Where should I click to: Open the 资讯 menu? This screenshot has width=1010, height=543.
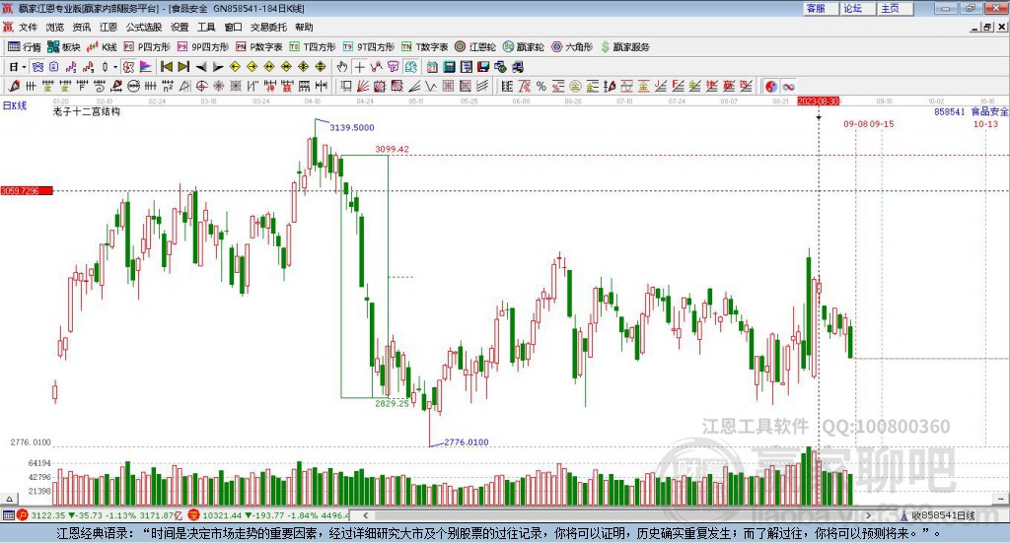(x=81, y=27)
